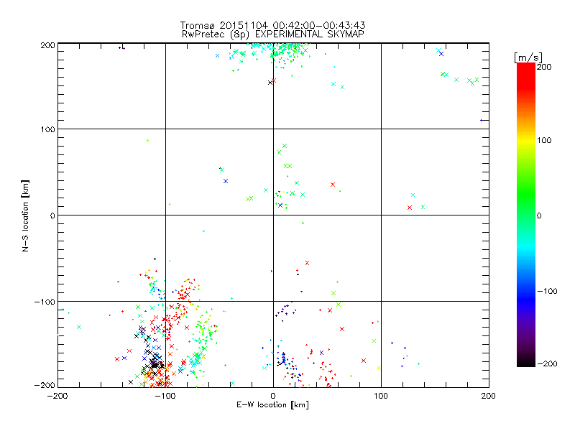Click the colorbar tick label '100'
The width and height of the screenshot is (575, 431).
(544, 140)
